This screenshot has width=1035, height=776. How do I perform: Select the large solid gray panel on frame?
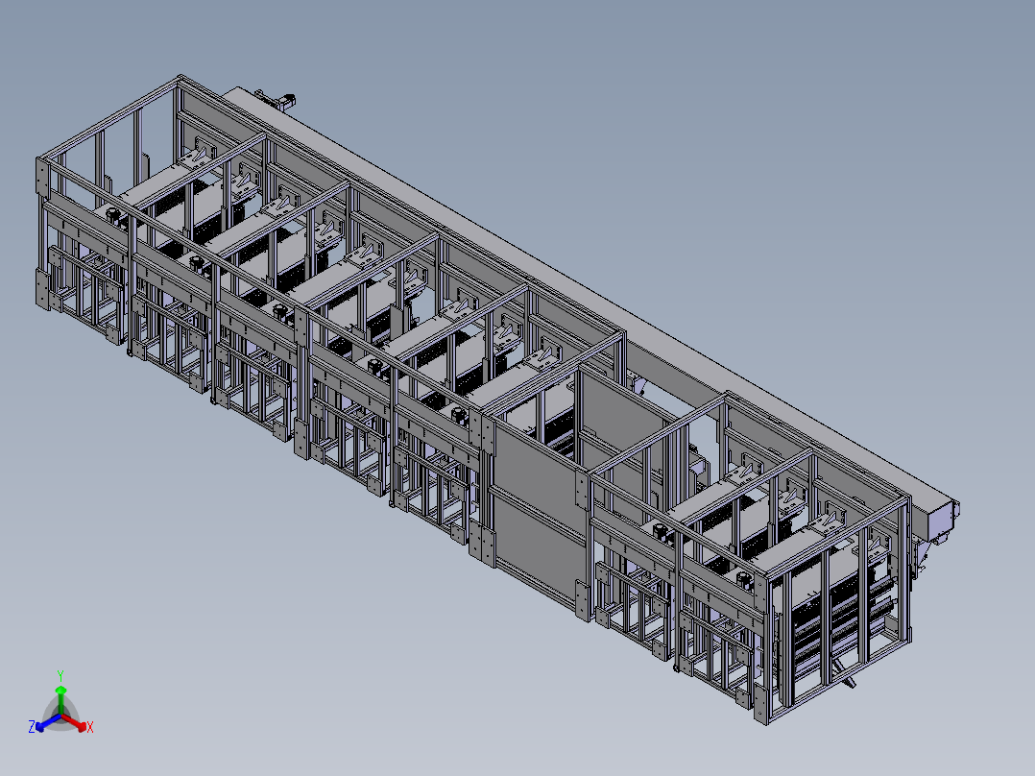539,505
